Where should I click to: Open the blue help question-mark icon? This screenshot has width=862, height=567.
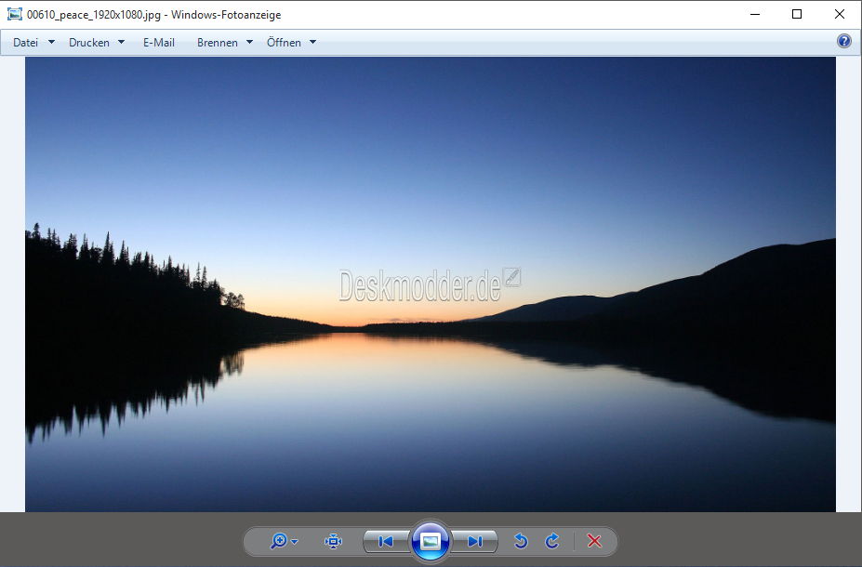(843, 41)
